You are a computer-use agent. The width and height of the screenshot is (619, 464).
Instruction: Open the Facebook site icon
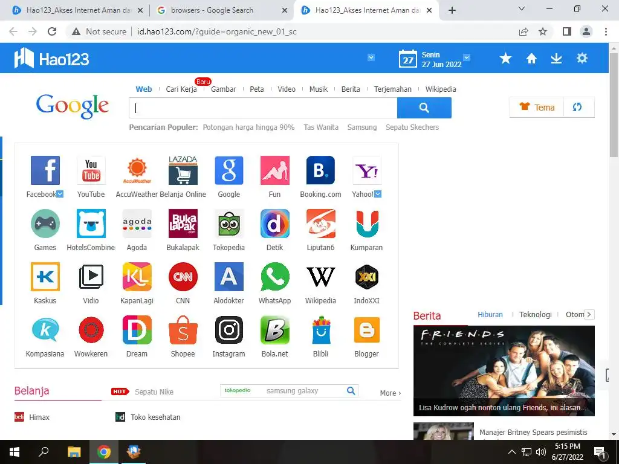pos(45,170)
